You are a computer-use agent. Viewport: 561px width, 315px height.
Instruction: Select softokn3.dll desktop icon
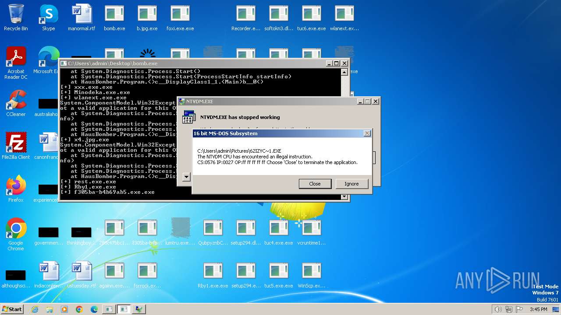[x=279, y=18]
